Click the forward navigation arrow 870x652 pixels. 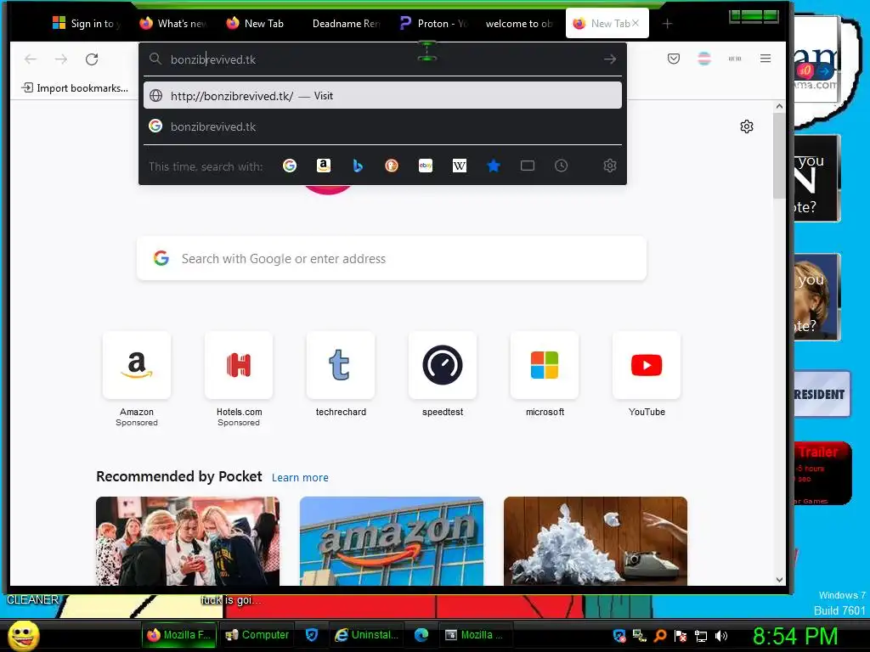61,59
